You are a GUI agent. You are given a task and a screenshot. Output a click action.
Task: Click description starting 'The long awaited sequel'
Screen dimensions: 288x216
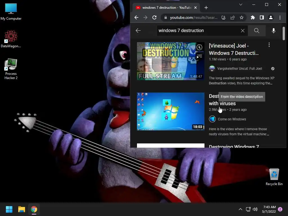pos(242,81)
